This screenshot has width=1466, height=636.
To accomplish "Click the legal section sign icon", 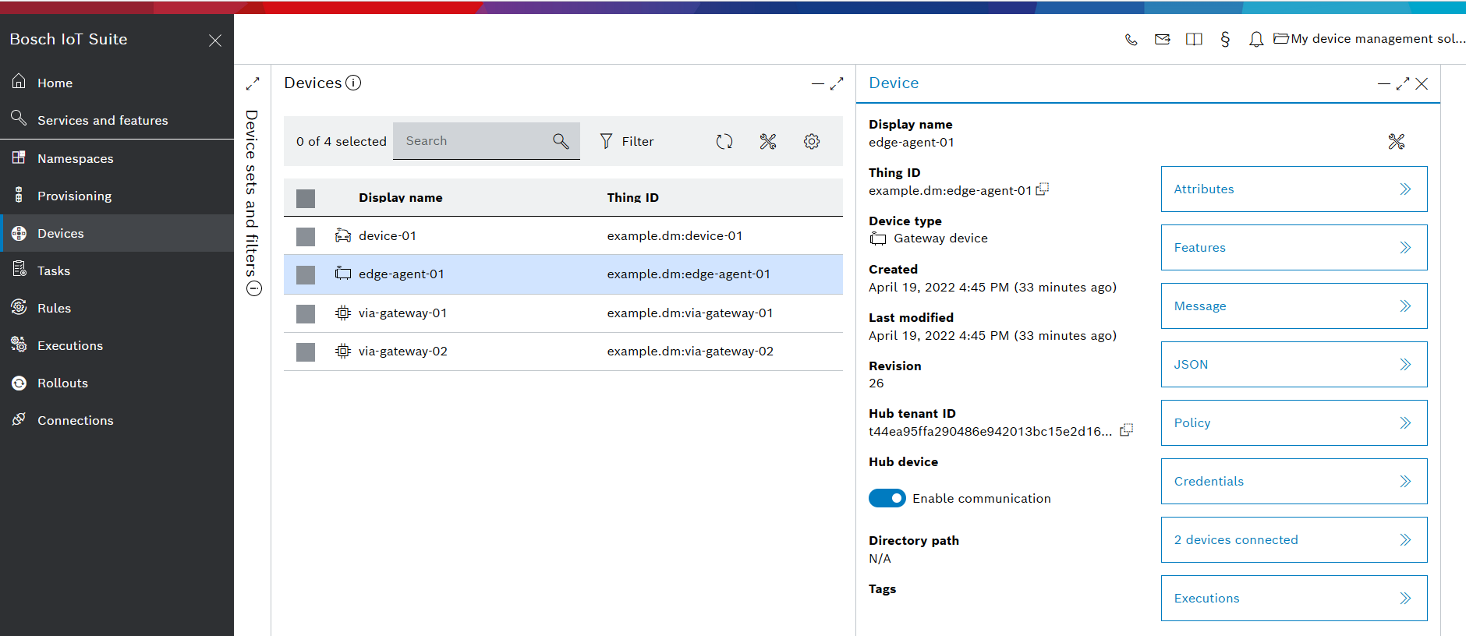I will point(1225,39).
